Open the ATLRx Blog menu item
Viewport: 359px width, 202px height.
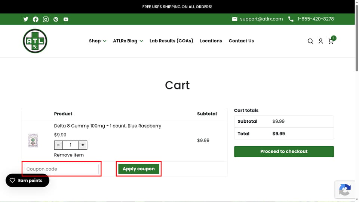(x=125, y=41)
